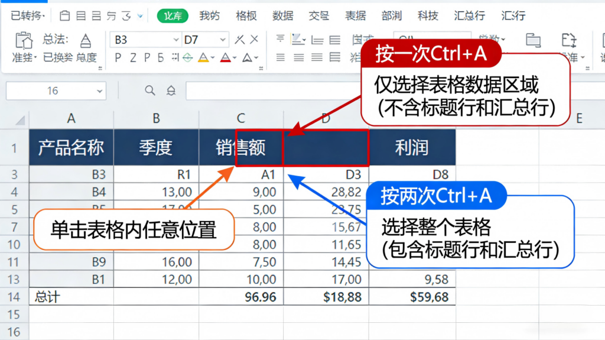Open the 准ύ paste dropdown arrow

coord(35,58)
